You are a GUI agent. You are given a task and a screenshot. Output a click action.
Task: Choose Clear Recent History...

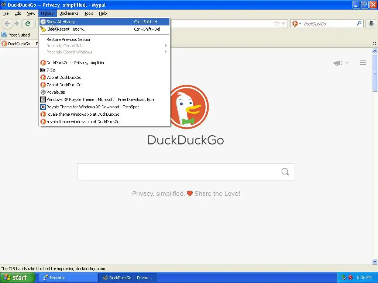click(x=104, y=29)
